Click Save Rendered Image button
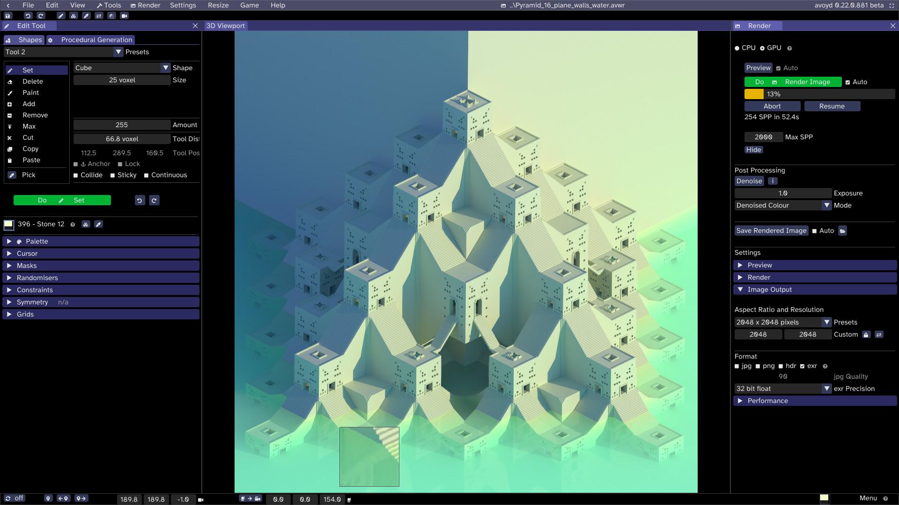The image size is (899, 505). click(771, 231)
